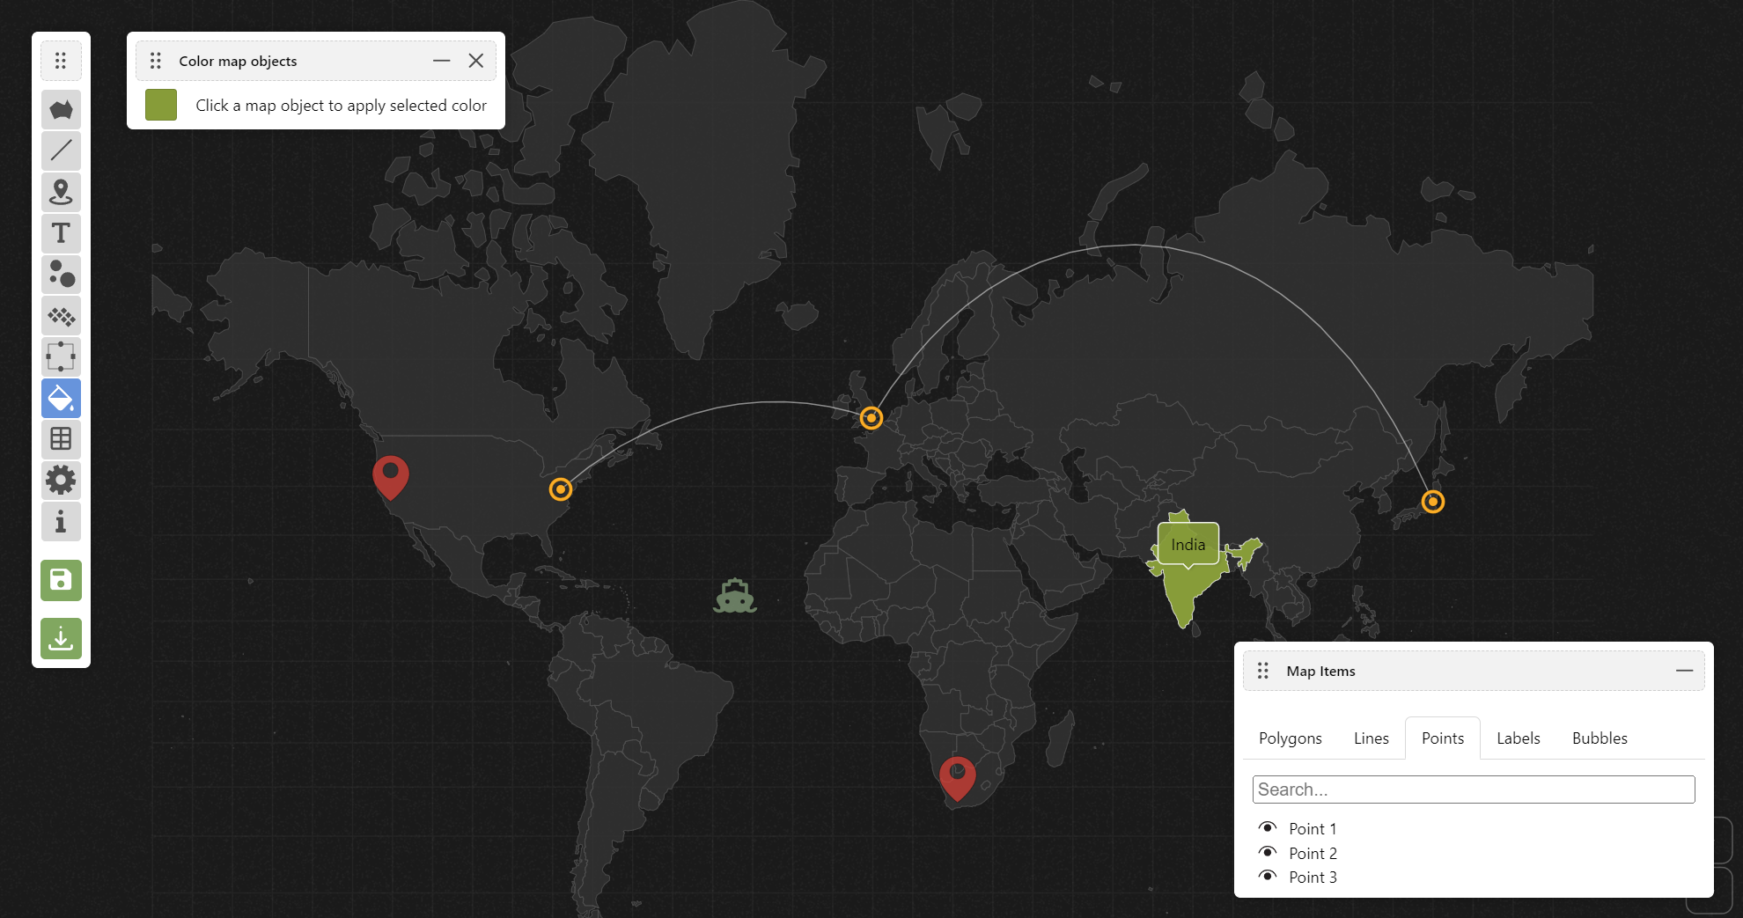1743x918 pixels.
Task: Open the Polygons tab
Action: click(1290, 738)
